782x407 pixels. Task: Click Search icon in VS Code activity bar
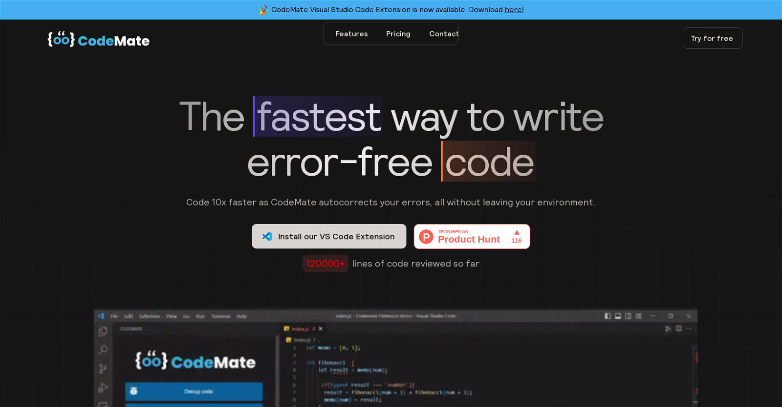[103, 350]
